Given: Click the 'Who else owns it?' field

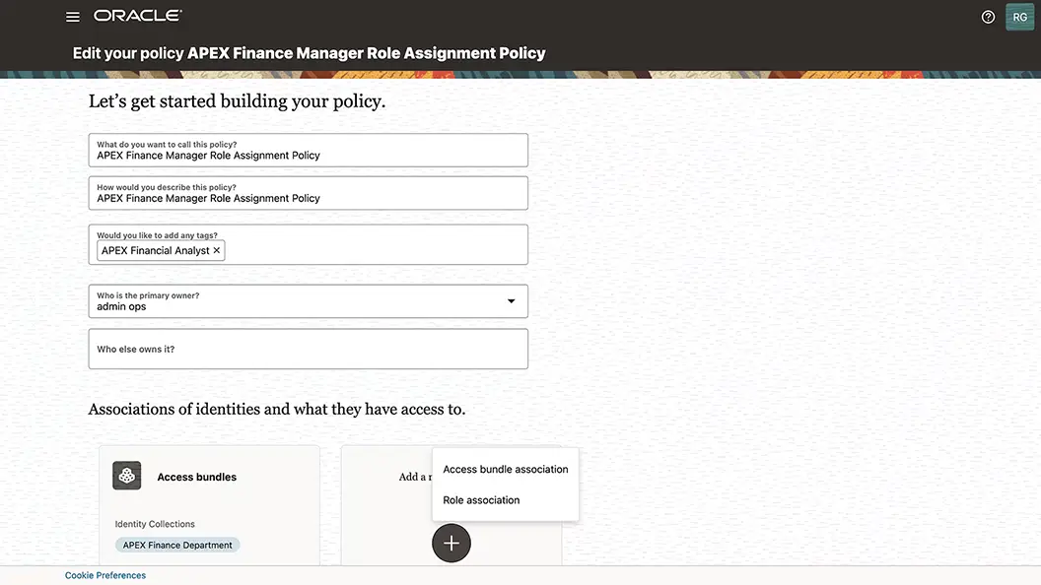Looking at the screenshot, I should pos(308,349).
